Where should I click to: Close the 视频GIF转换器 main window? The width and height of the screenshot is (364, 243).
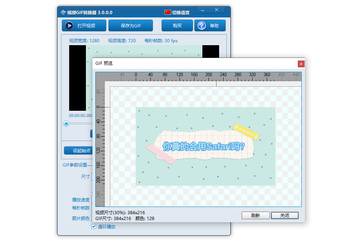217,10
